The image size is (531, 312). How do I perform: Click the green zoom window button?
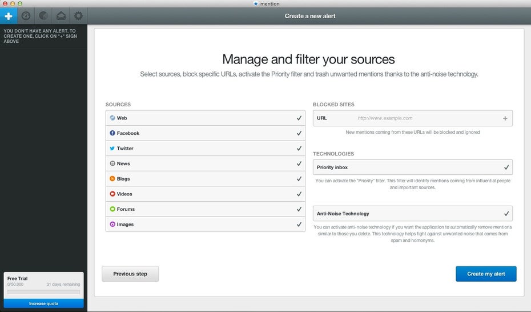click(20, 3)
